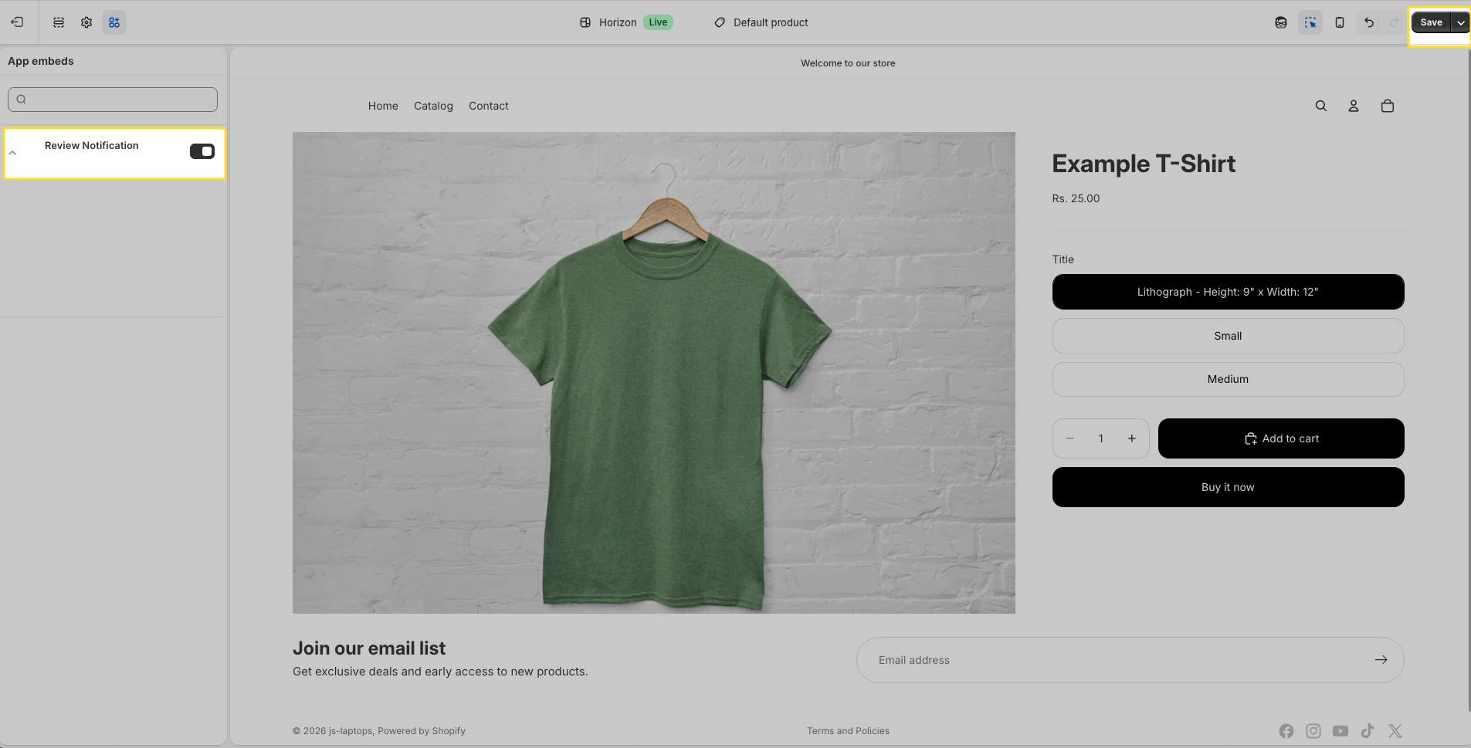This screenshot has width=1471, height=748.
Task: Switch to mobile preview icon
Action: click(1340, 22)
